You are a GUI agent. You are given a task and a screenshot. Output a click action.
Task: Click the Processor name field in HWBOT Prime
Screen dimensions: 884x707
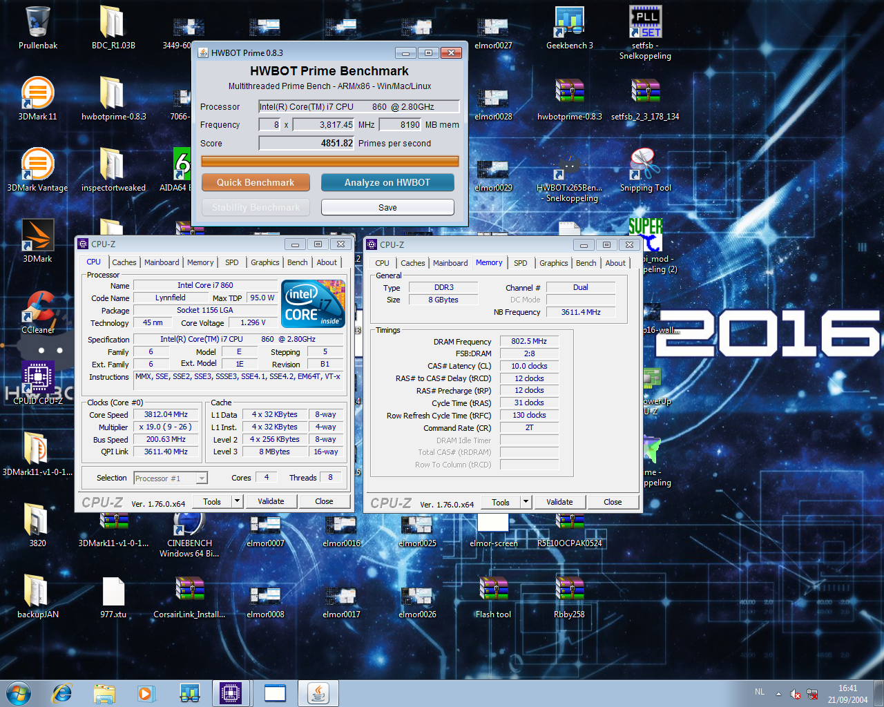click(x=358, y=106)
